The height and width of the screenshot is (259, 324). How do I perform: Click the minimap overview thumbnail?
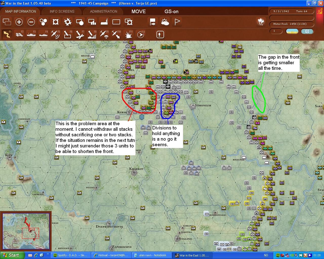pyautogui.click(x=26, y=231)
